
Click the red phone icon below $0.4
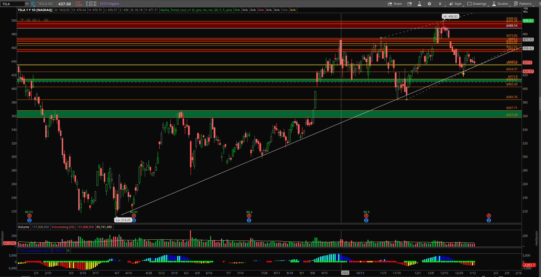point(249,216)
